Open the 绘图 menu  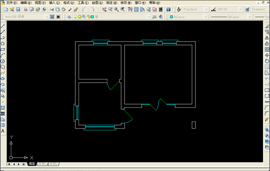coord(97,3)
